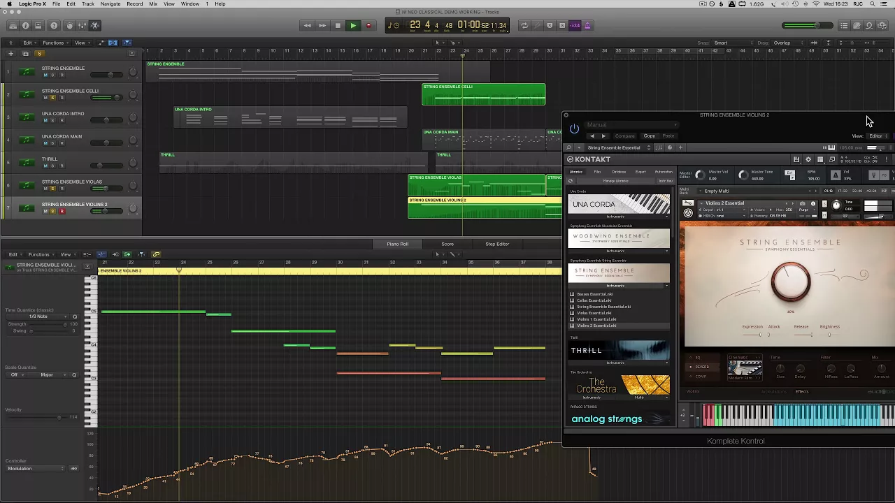Open the Violins 2 Essential wrench edit icon

pyautogui.click(x=688, y=203)
